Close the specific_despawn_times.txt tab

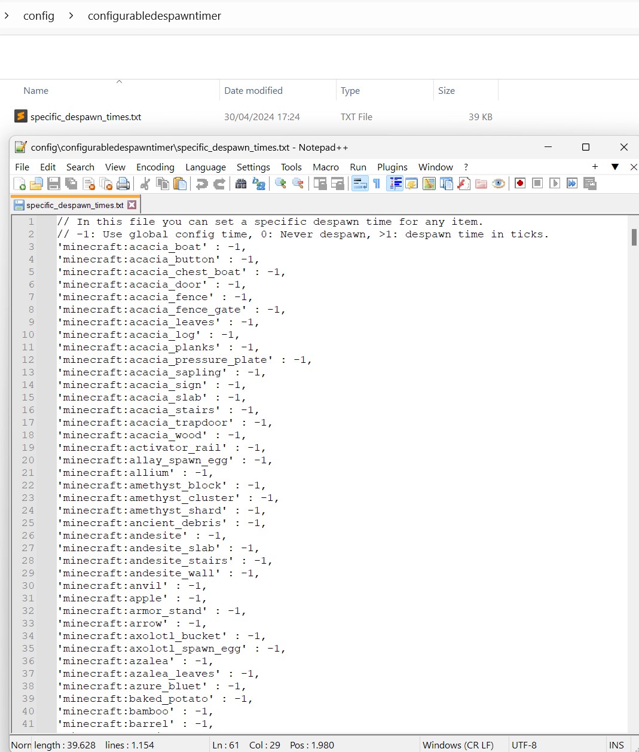(132, 205)
